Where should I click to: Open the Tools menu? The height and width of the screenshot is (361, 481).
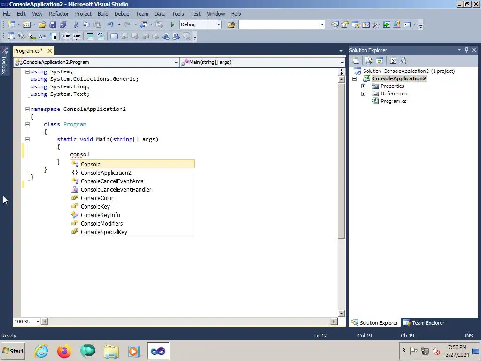pos(178,14)
